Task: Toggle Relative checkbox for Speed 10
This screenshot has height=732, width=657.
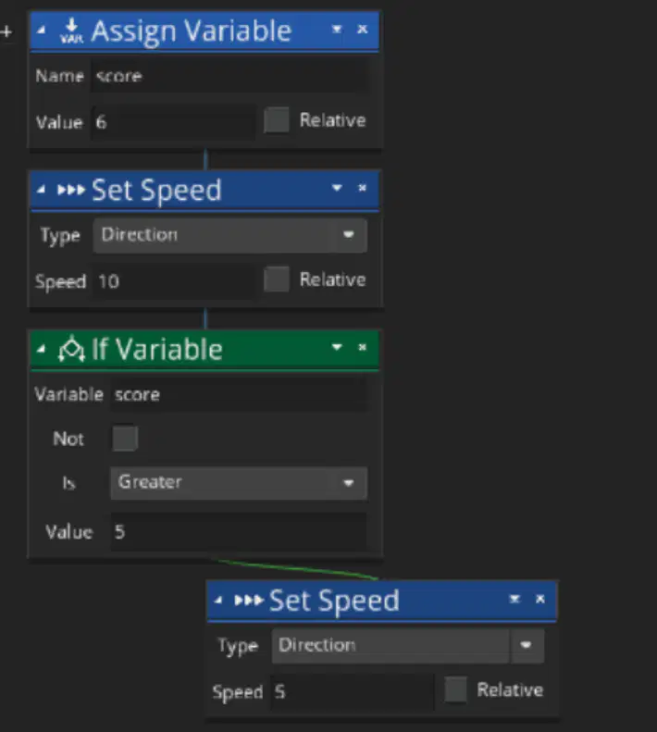Action: click(277, 279)
